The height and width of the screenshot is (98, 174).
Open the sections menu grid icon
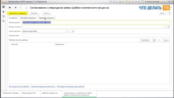tap(4, 7)
